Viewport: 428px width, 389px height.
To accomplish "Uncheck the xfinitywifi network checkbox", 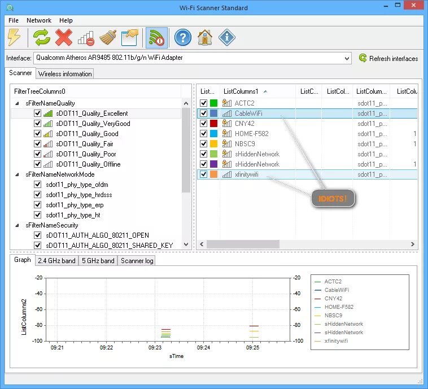I will [203, 174].
